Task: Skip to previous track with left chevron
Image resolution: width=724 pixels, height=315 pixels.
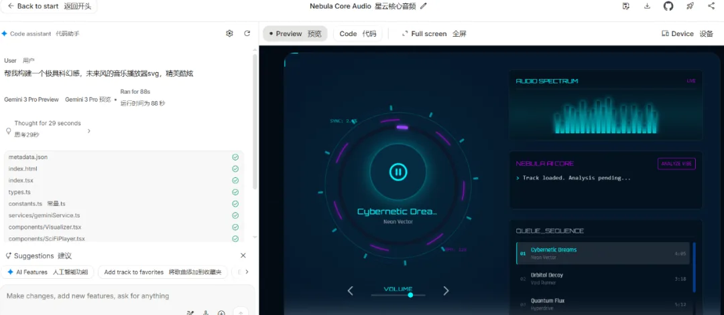Action: 350,291
